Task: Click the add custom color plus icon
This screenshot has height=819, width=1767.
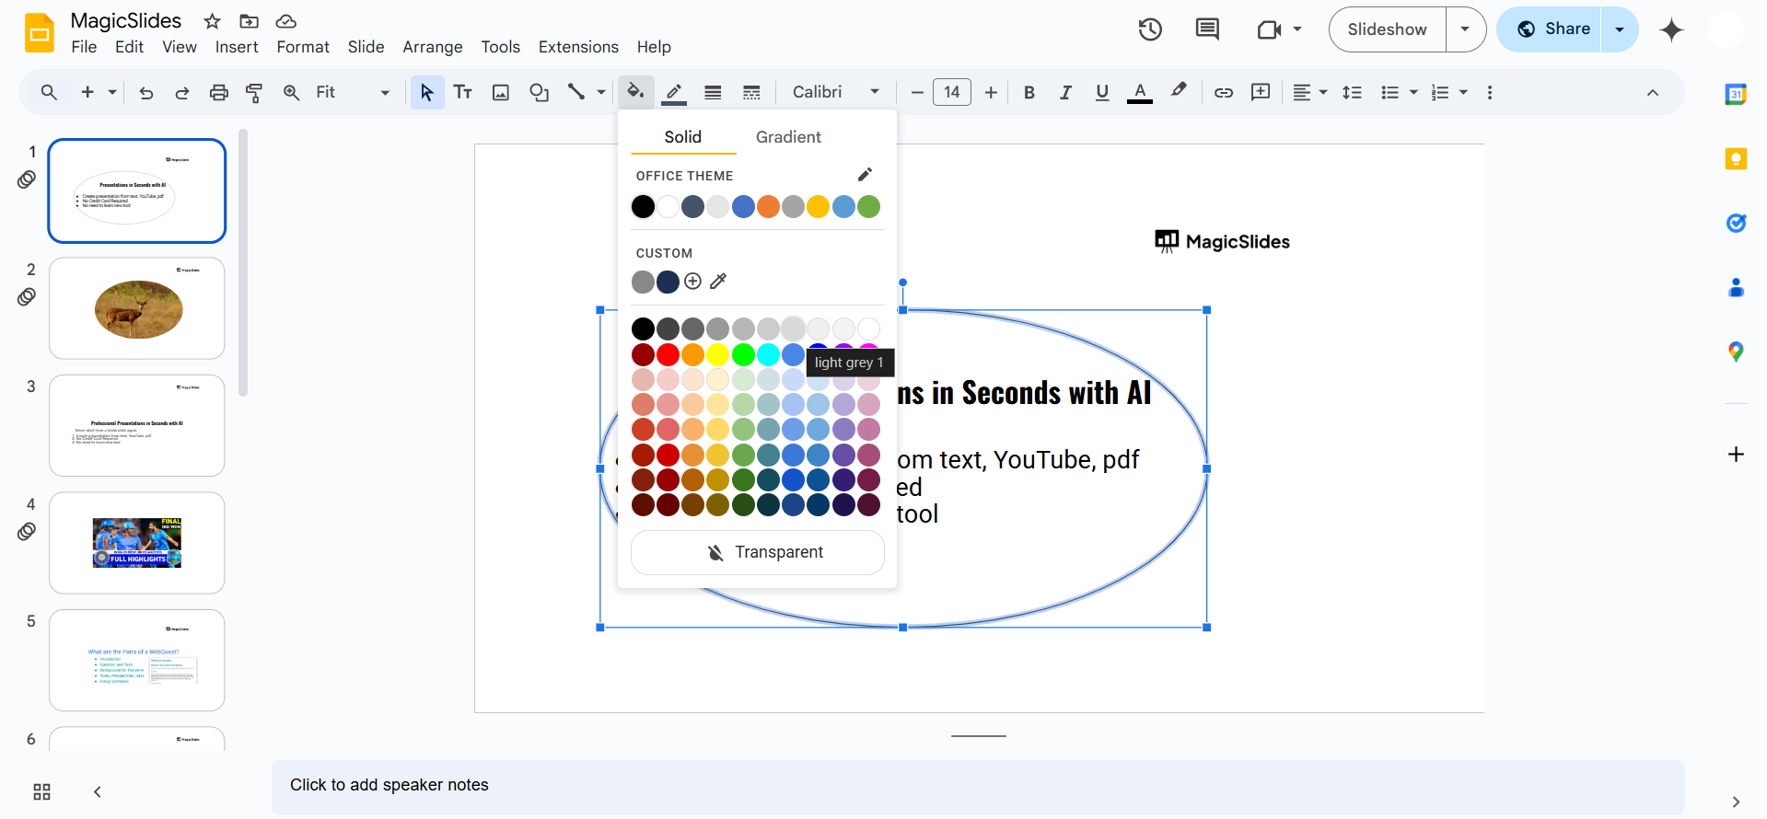Action: tap(693, 282)
